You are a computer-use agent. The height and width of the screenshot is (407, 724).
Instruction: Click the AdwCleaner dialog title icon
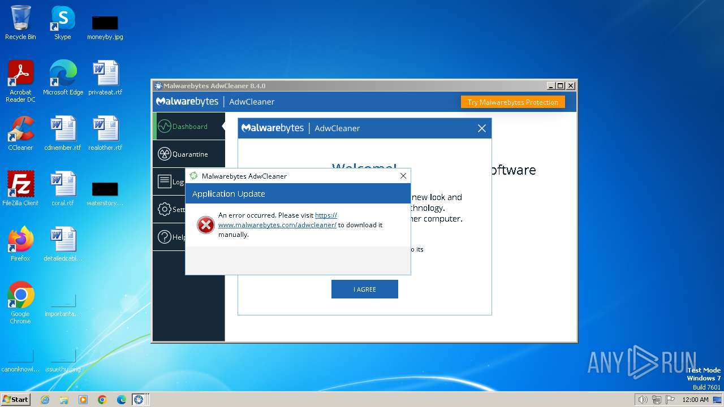(193, 176)
